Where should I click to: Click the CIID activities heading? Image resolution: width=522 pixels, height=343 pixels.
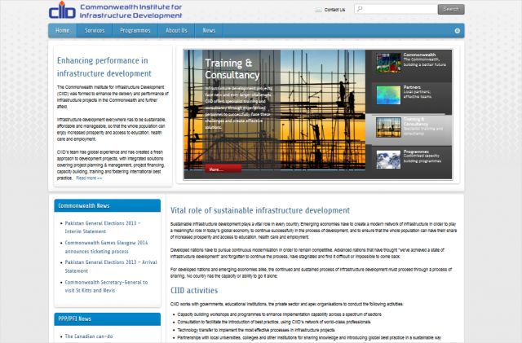point(194,290)
